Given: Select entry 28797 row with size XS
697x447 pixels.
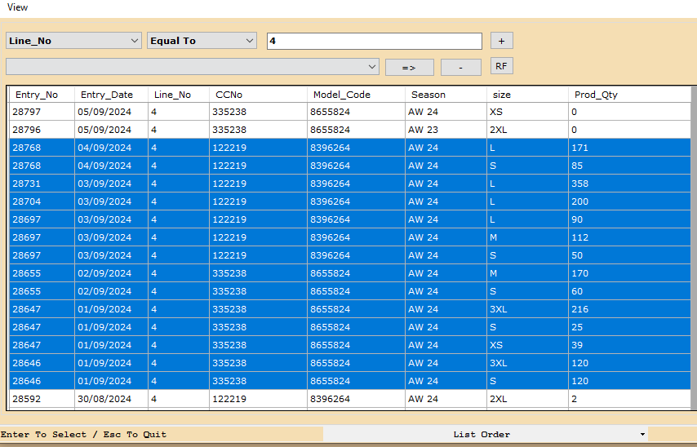Looking at the screenshot, I should coord(326,112).
